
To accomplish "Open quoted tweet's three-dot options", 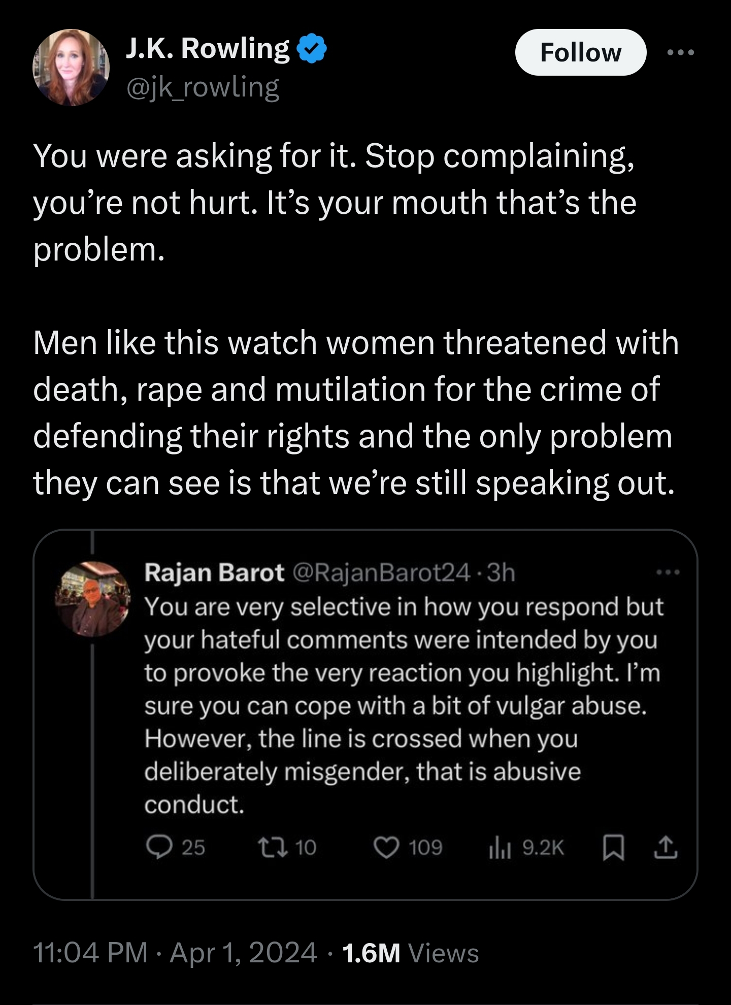I will click(668, 573).
